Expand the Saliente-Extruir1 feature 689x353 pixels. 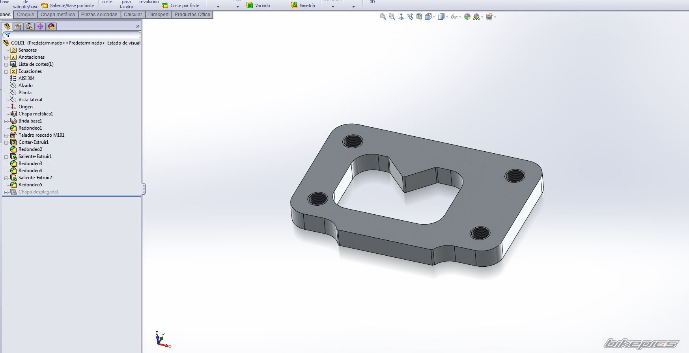coord(6,156)
